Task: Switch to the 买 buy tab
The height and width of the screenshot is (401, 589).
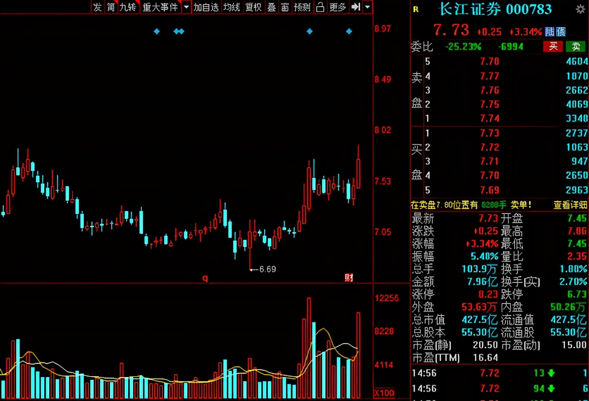Action: click(553, 46)
